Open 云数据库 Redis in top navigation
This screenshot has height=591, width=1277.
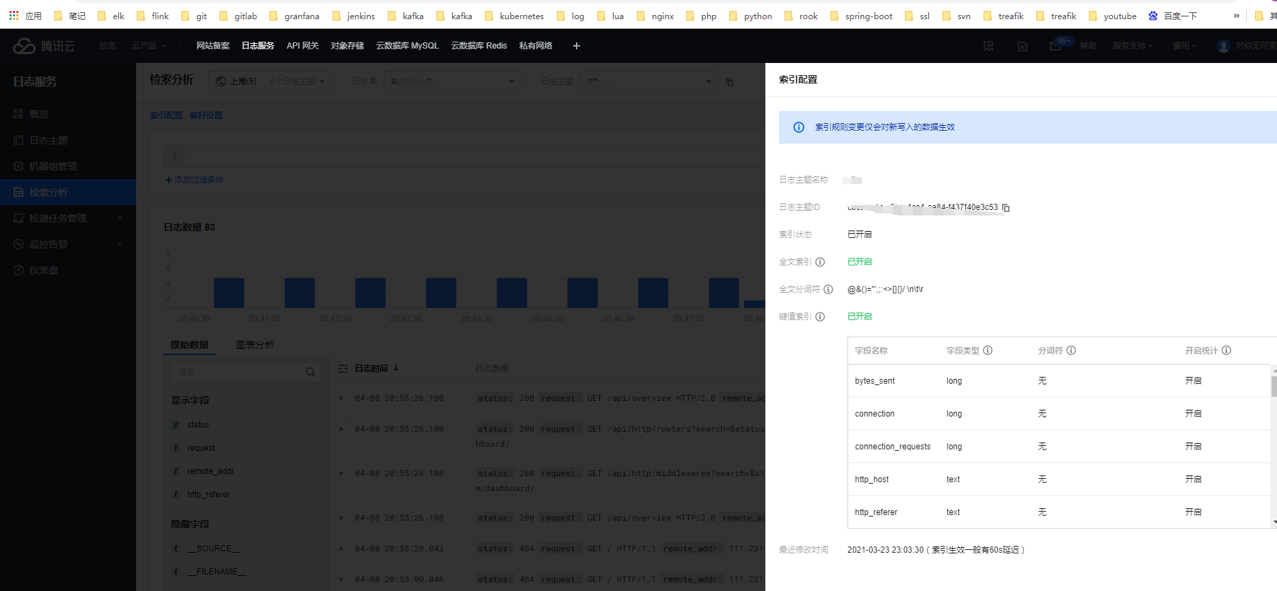(479, 46)
